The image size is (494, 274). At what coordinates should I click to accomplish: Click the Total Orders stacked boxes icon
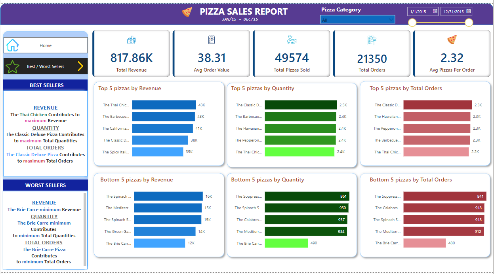(371, 40)
